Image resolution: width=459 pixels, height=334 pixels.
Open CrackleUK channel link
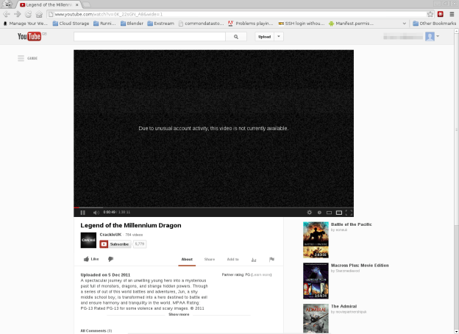[x=110, y=235]
